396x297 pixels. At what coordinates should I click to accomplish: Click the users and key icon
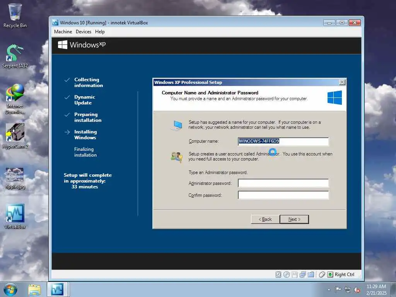[x=176, y=157]
